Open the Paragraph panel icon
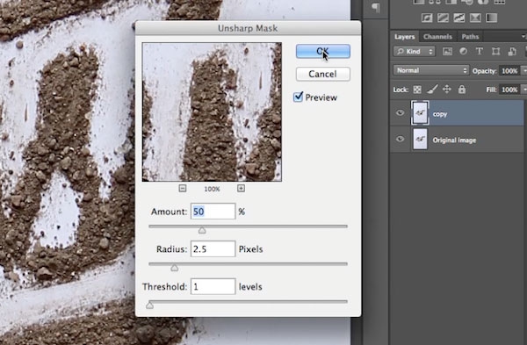This screenshot has width=527, height=345. pyautogui.click(x=376, y=7)
